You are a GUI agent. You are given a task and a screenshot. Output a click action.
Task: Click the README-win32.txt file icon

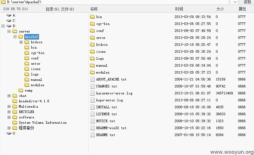tap(92, 128)
